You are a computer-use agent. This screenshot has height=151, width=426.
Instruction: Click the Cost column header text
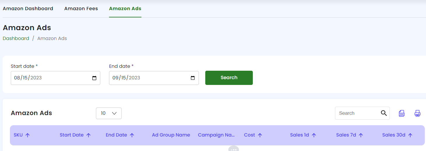250,135
